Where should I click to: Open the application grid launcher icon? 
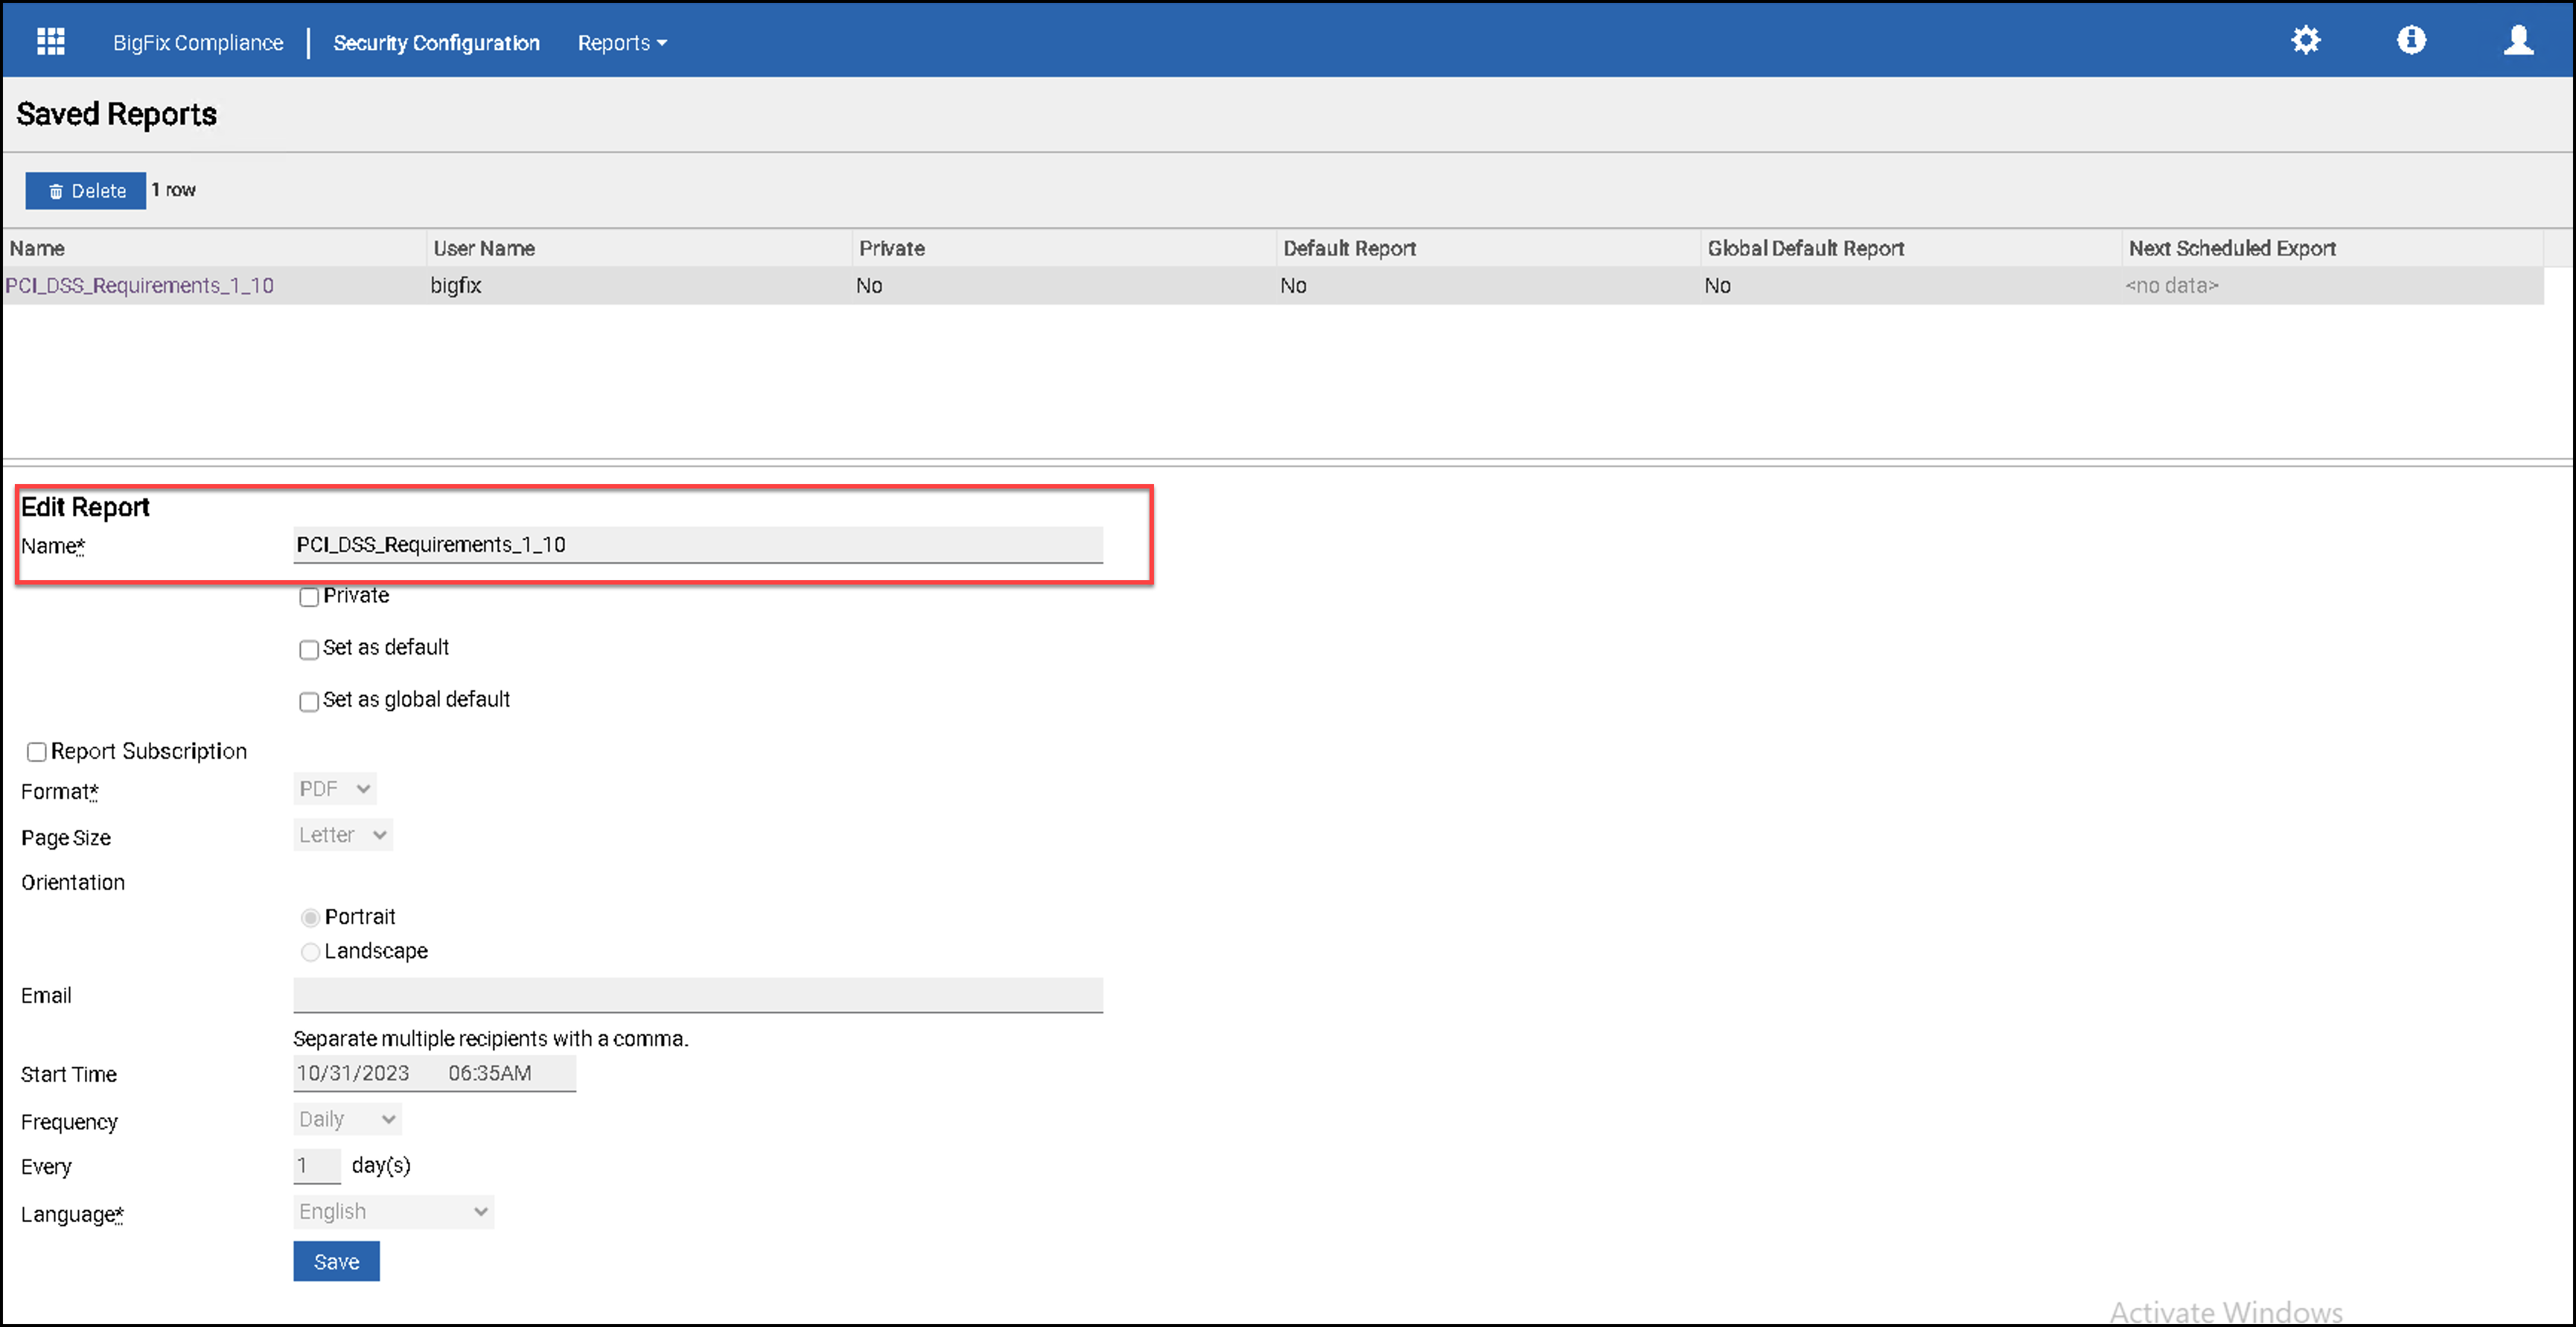[51, 42]
